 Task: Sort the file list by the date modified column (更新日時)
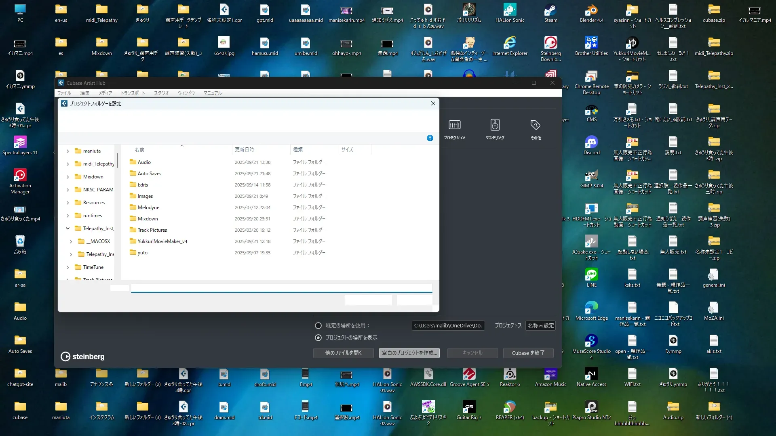click(245, 150)
